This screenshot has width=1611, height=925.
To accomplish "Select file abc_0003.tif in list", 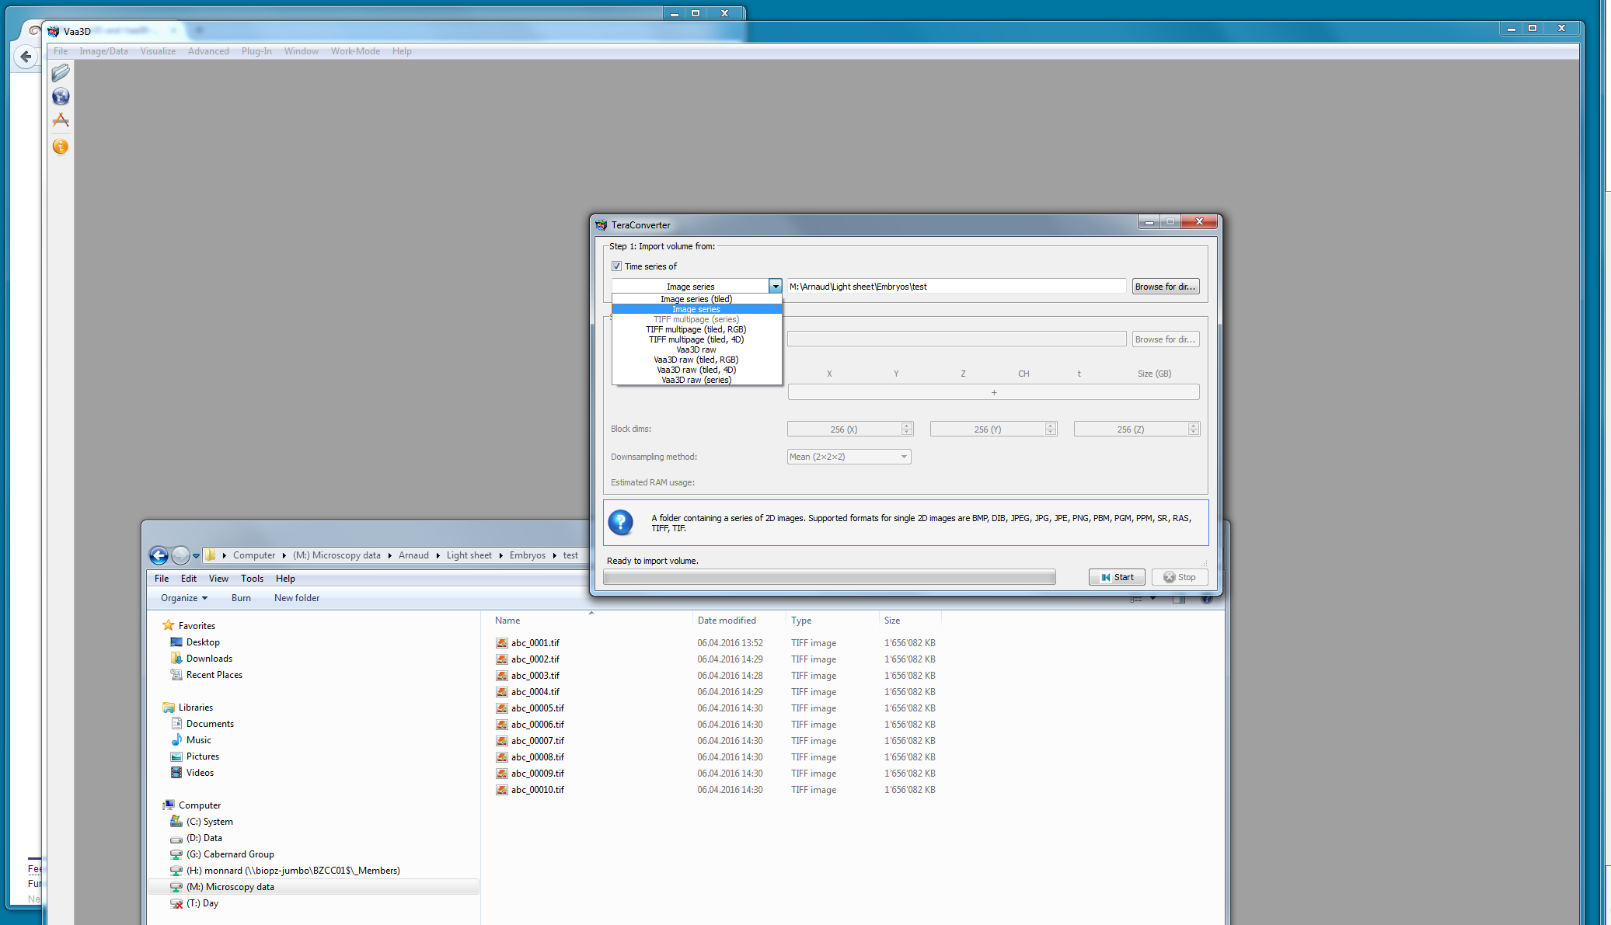I will pyautogui.click(x=535, y=676).
